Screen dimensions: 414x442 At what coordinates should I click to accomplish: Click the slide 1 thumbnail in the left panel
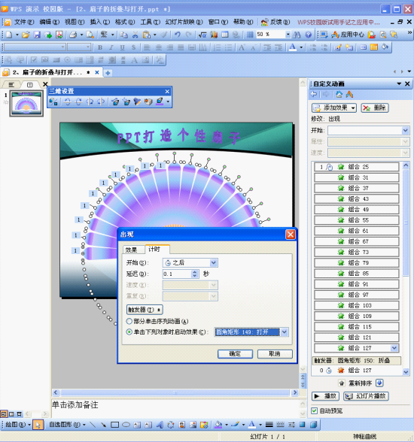tap(26, 103)
